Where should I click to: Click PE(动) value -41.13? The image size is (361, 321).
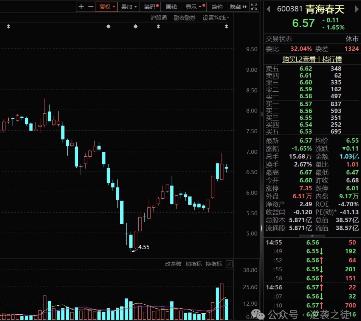coord(349,212)
